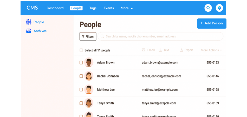Screen dimensions: 247x117
Task: Click the Email envelope icon
Action: point(144,50)
